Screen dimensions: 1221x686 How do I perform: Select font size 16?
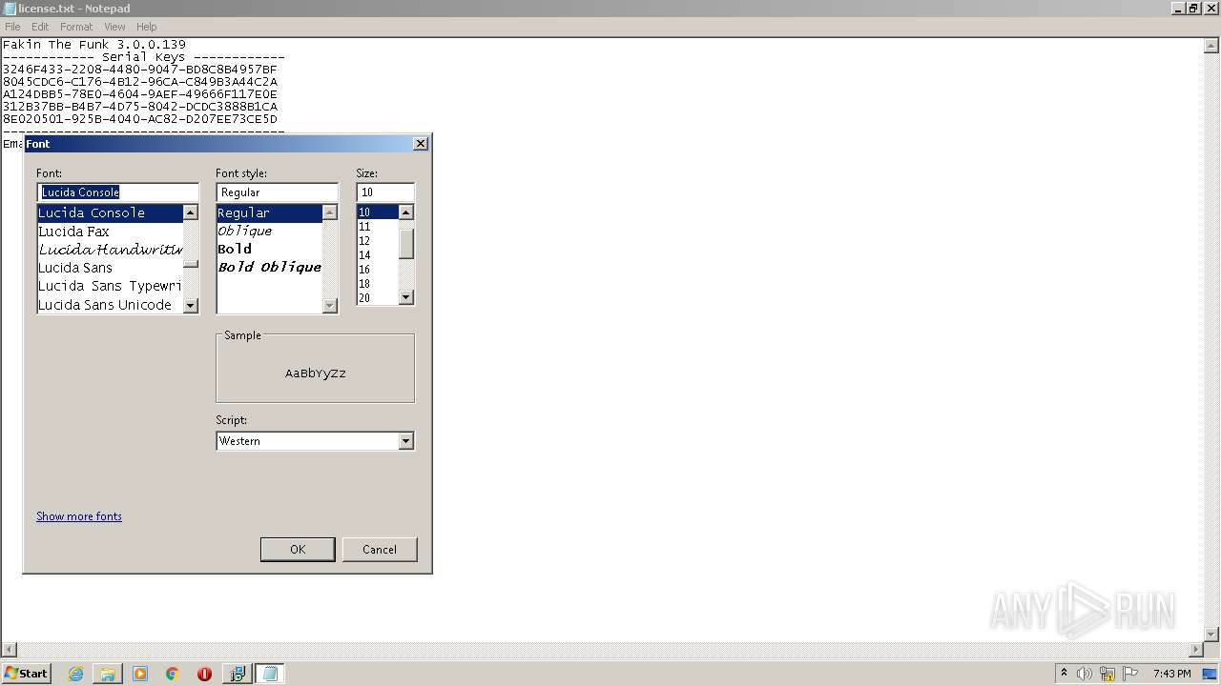(x=377, y=270)
